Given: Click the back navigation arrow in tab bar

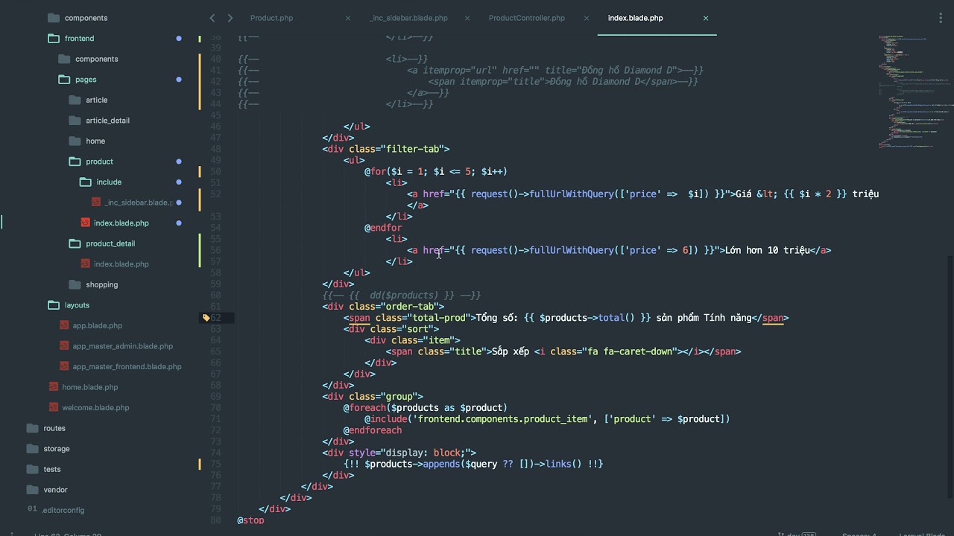Looking at the screenshot, I should [x=212, y=18].
